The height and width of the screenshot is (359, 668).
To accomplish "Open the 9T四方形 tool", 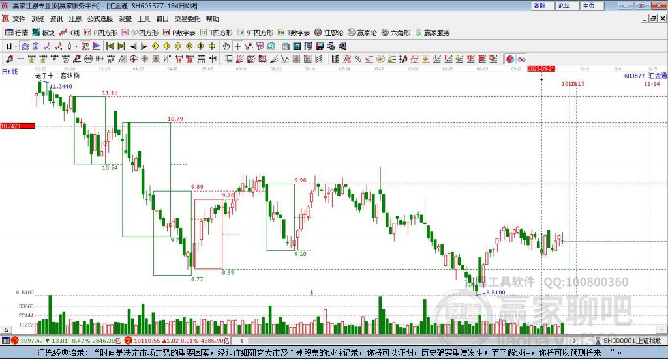I will coord(255,33).
